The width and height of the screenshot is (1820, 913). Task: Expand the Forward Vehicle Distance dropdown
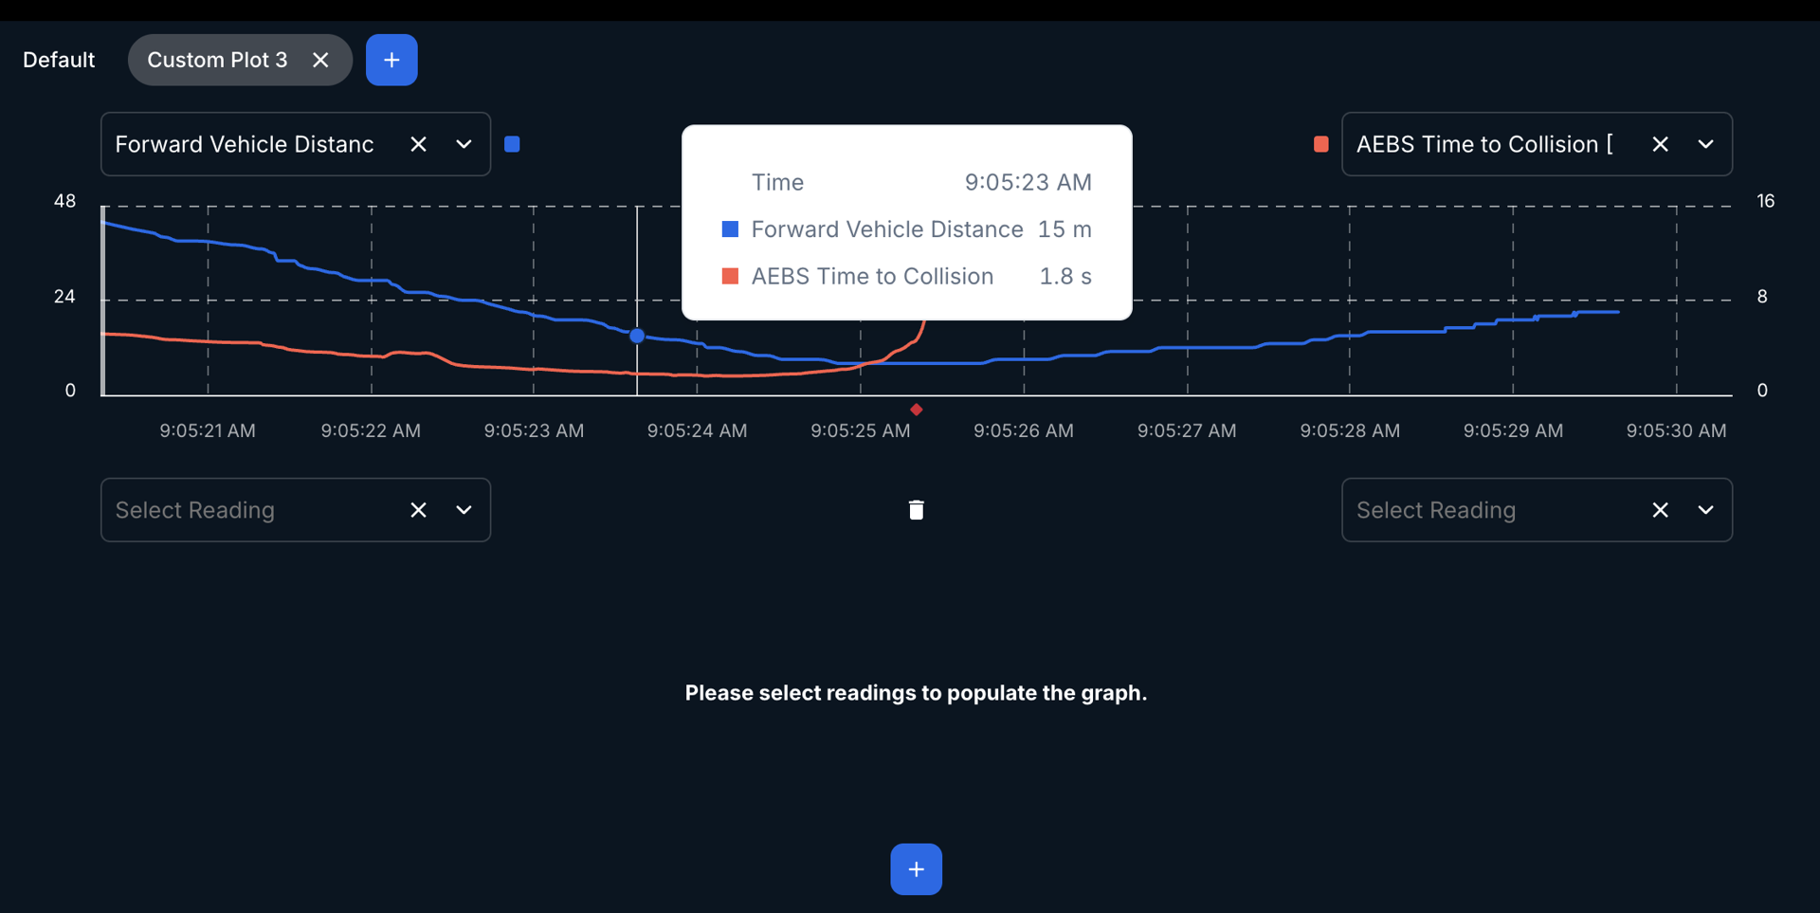464,144
